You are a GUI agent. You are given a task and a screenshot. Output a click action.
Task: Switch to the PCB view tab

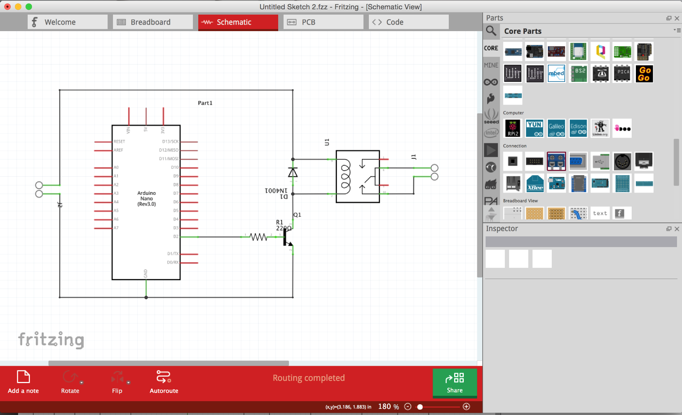[x=324, y=22]
